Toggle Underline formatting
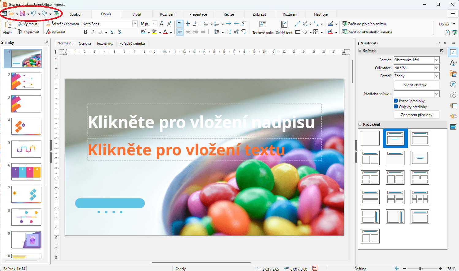The image size is (459, 271). 100,32
